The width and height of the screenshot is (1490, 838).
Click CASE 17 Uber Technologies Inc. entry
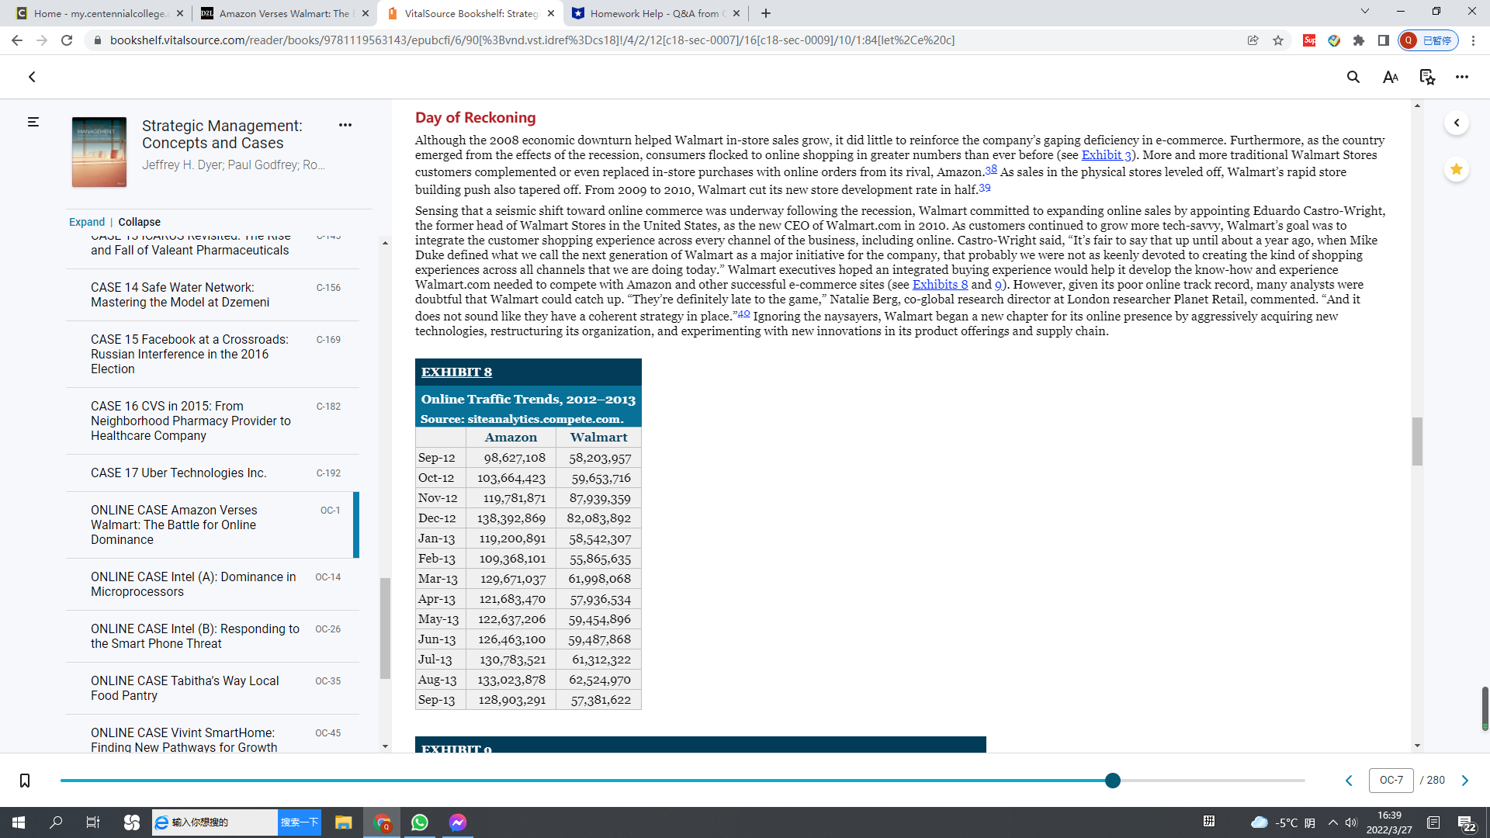[x=178, y=473]
